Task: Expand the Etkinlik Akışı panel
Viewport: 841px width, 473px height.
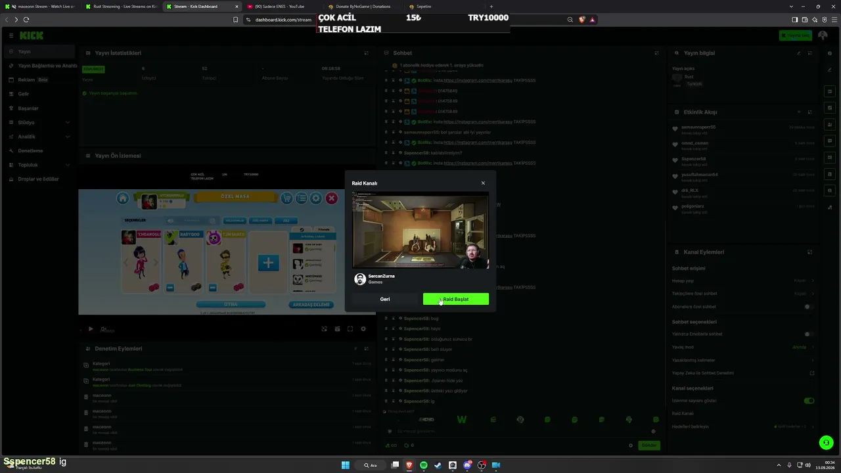Action: 810,112
